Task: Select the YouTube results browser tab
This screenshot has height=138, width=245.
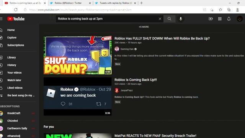Action: pyautogui.click(x=25, y=3)
